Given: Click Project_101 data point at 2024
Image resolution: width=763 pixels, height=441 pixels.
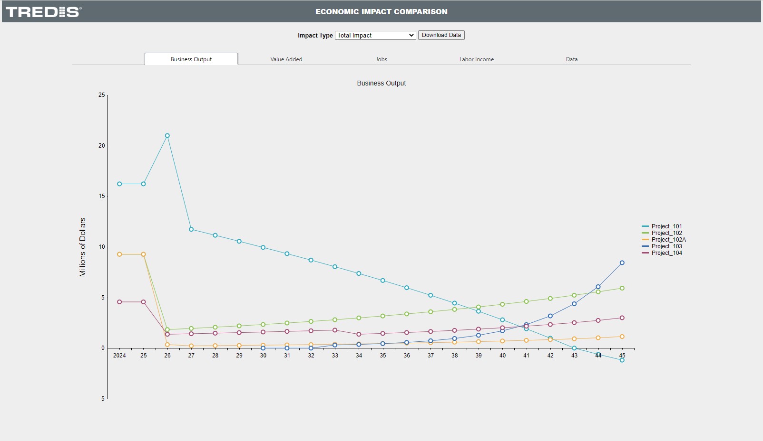Looking at the screenshot, I should pos(119,184).
